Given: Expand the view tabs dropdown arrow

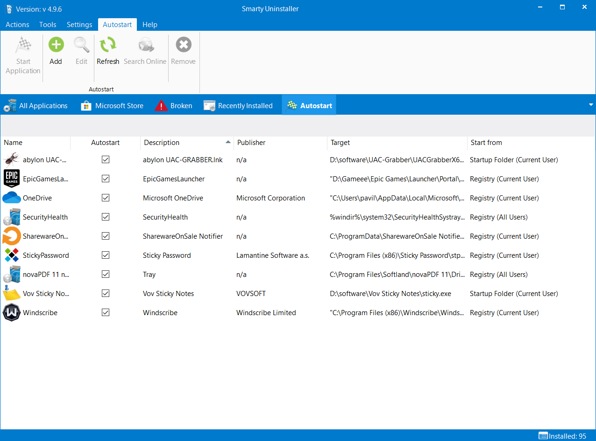Looking at the screenshot, I should pos(591,105).
